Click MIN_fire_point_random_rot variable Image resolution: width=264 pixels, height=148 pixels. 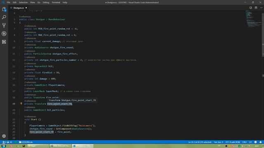pyautogui.click(x=54, y=29)
